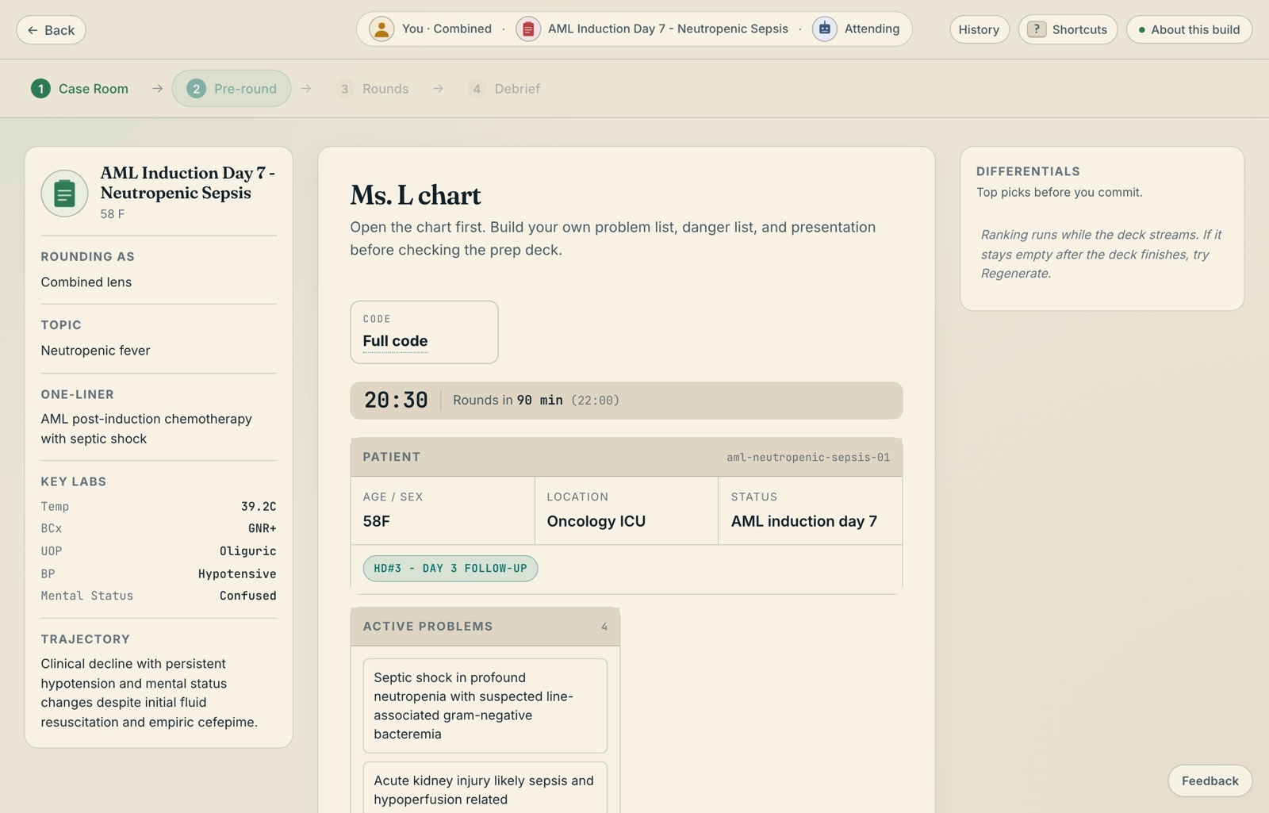
Task: Click the AML induction day 7 status
Action: click(803, 521)
